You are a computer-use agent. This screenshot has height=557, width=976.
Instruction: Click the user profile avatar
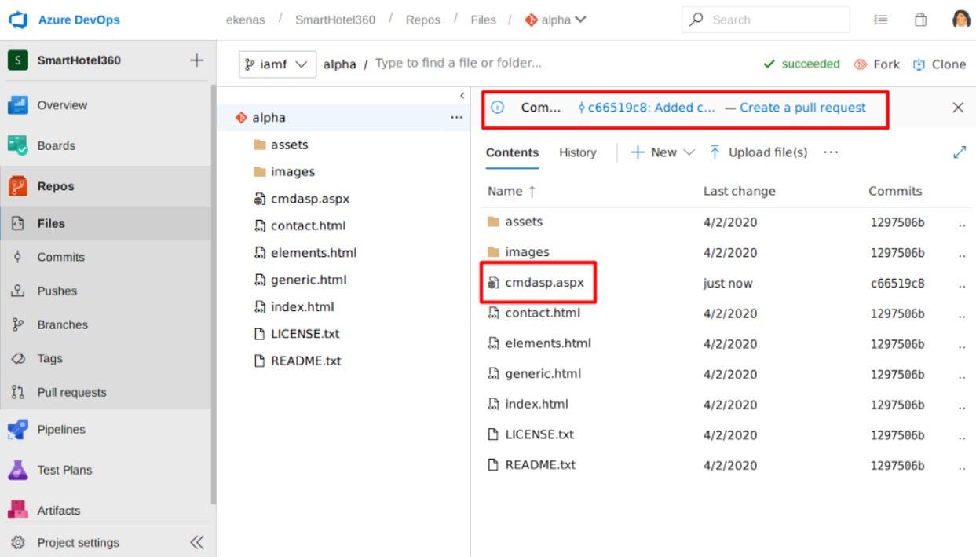[961, 20]
